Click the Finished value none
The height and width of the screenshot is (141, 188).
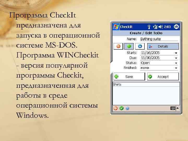(145, 68)
